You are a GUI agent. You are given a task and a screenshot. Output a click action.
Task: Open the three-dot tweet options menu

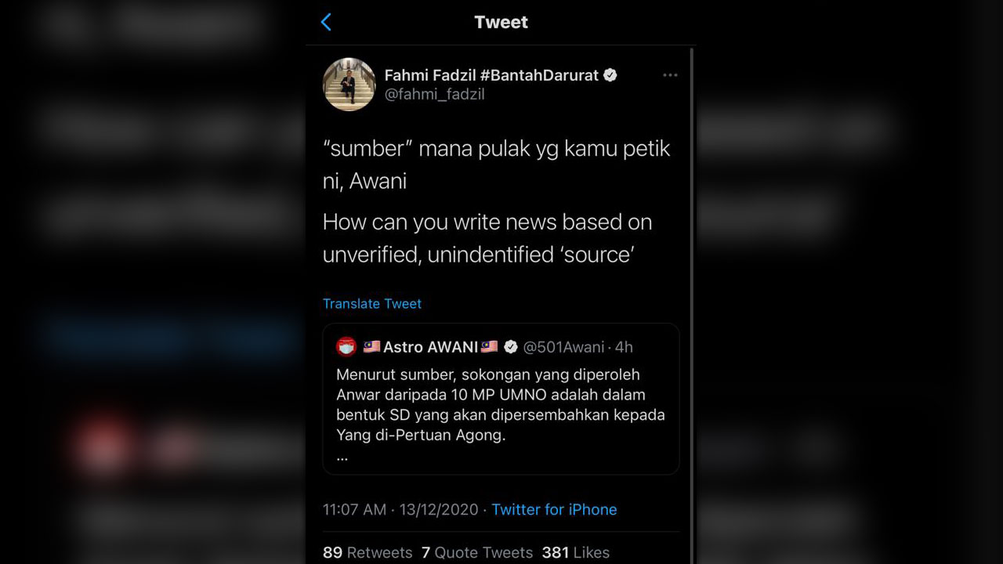(x=670, y=75)
